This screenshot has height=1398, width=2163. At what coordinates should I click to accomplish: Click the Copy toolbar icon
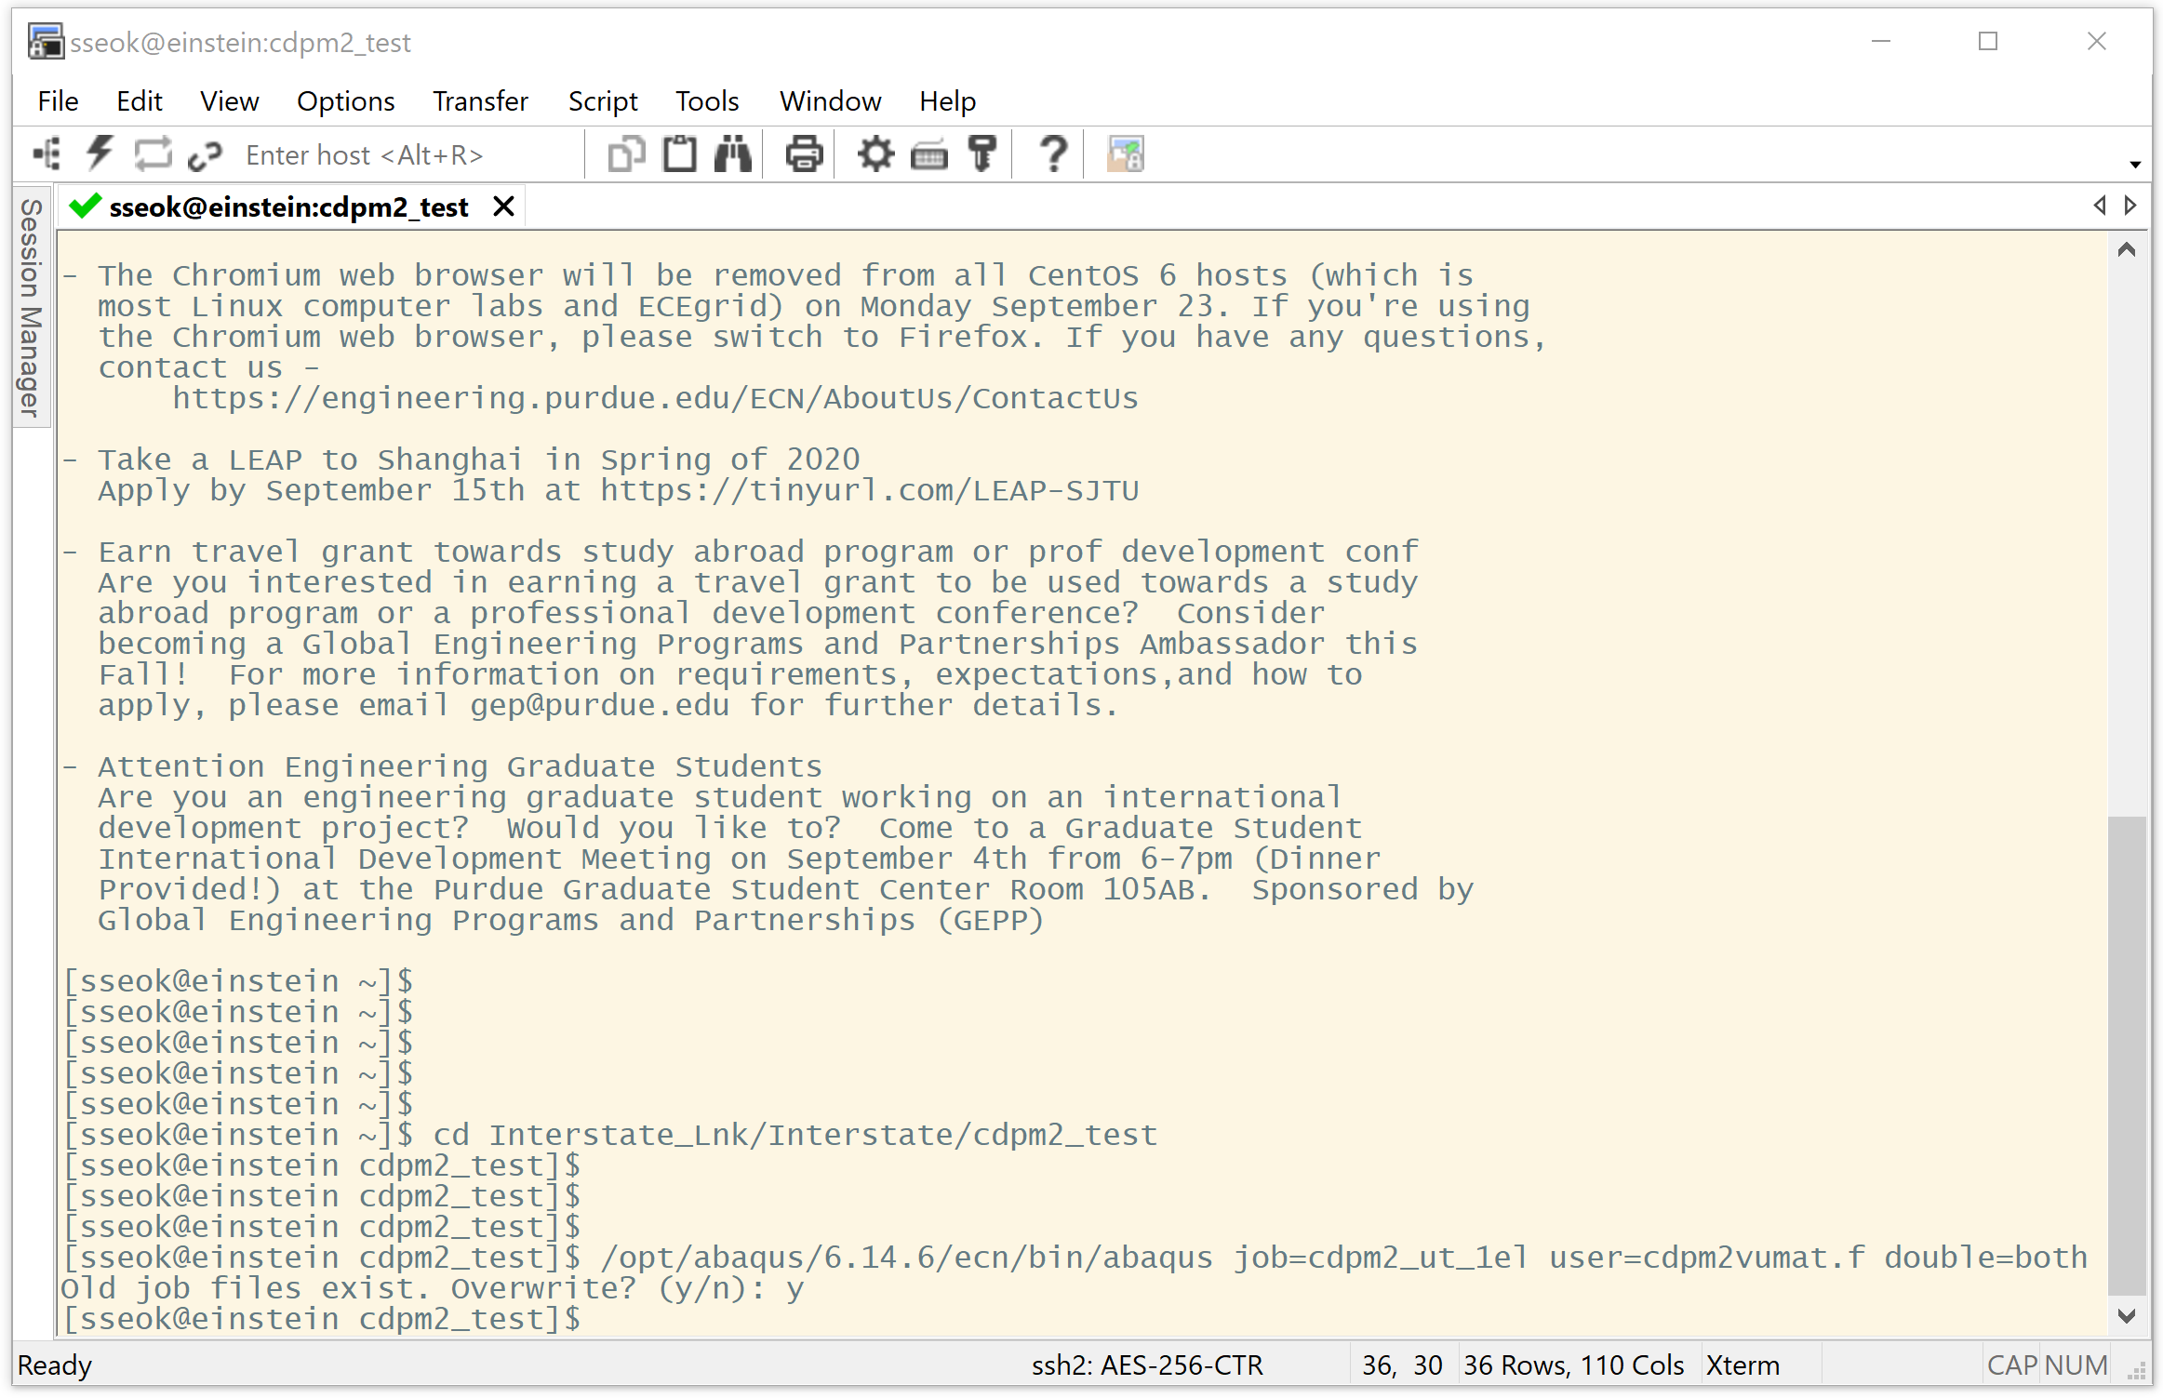click(x=626, y=154)
